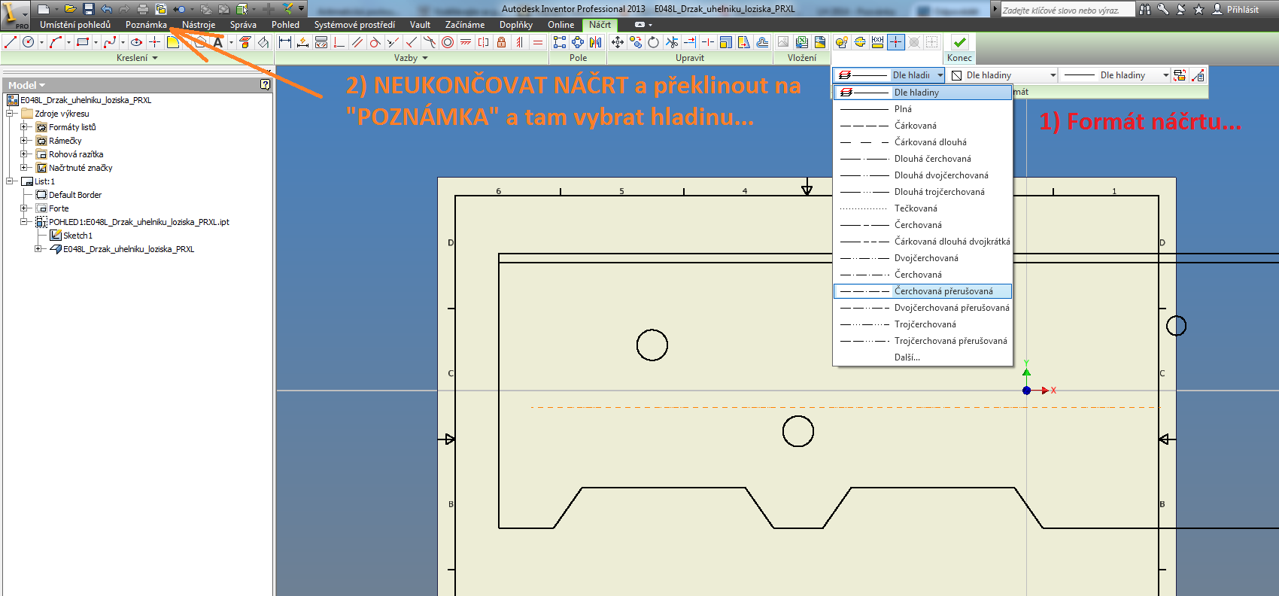
Task: Click the Rotate tool in Upravit
Action: pyautogui.click(x=654, y=42)
